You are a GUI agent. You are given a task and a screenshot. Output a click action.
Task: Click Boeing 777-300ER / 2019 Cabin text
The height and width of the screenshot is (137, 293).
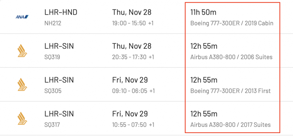point(231,23)
